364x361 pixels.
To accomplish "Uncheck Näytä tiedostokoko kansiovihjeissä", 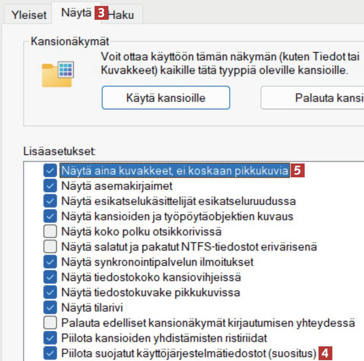I will tap(49, 277).
